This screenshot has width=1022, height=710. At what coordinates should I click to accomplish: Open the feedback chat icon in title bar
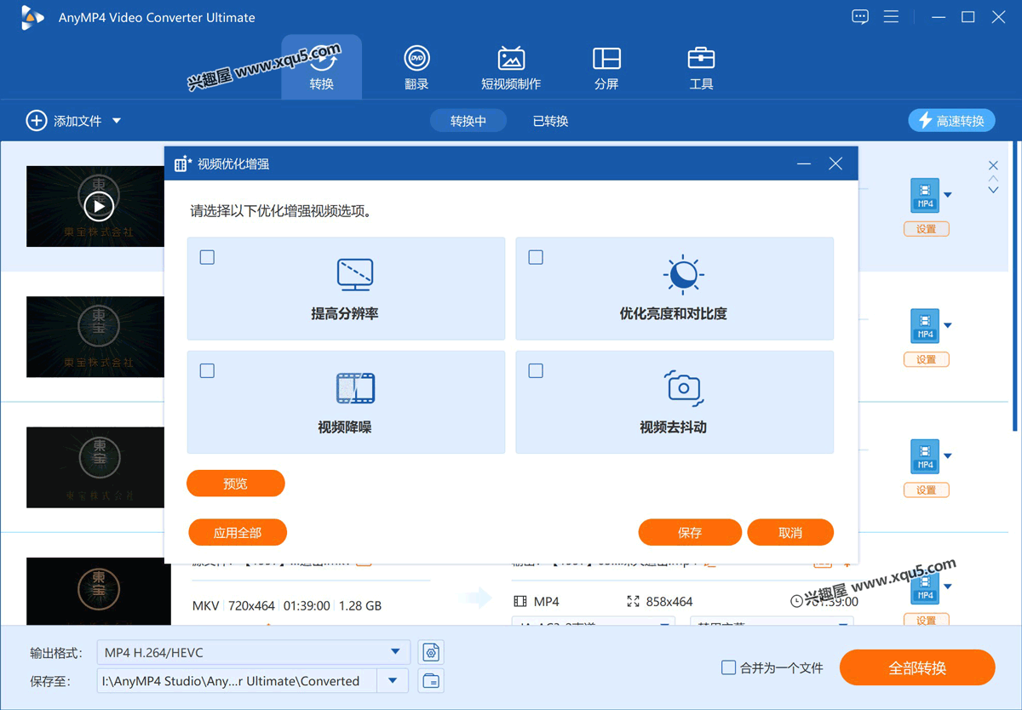click(x=860, y=17)
